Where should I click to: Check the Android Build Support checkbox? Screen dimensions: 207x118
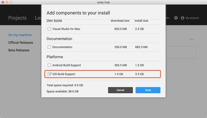coord(49,65)
